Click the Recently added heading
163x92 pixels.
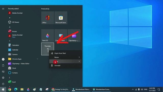pyautogui.click(x=13, y=9)
